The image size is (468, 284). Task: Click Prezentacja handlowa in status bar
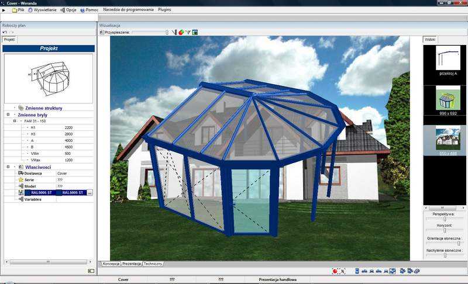pyautogui.click(x=277, y=280)
